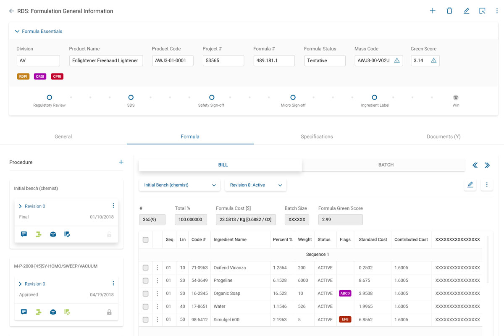Check the Oxifend Vinanza row checkbox
504x336 pixels.
[x=146, y=268]
